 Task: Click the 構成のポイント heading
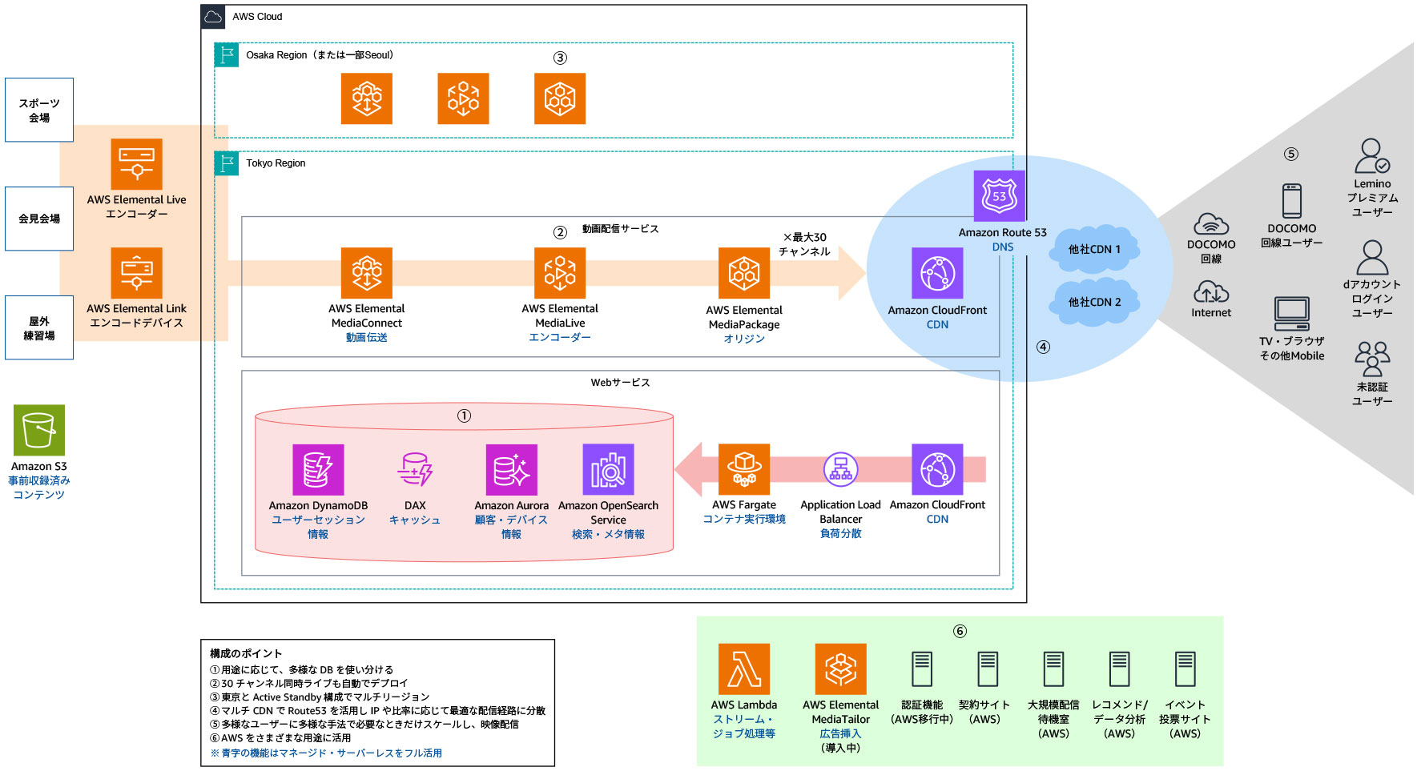[x=246, y=653]
